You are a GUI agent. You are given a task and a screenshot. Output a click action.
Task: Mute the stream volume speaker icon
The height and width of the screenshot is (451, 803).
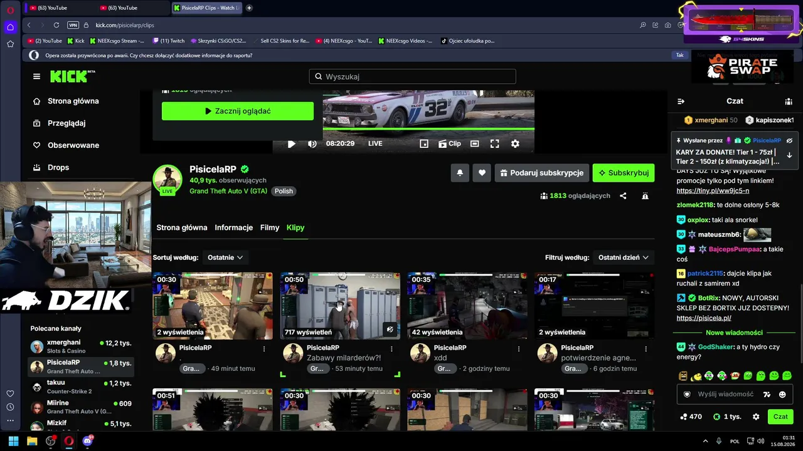(x=312, y=143)
